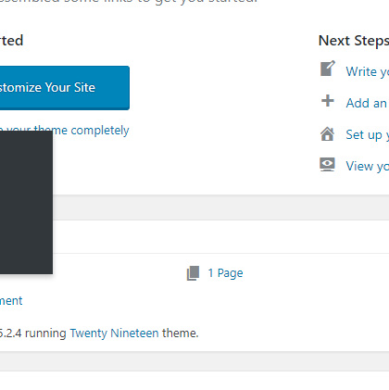This screenshot has width=389, height=390.
Task: Open the Twenty Nineteen theme link
Action: 114,333
